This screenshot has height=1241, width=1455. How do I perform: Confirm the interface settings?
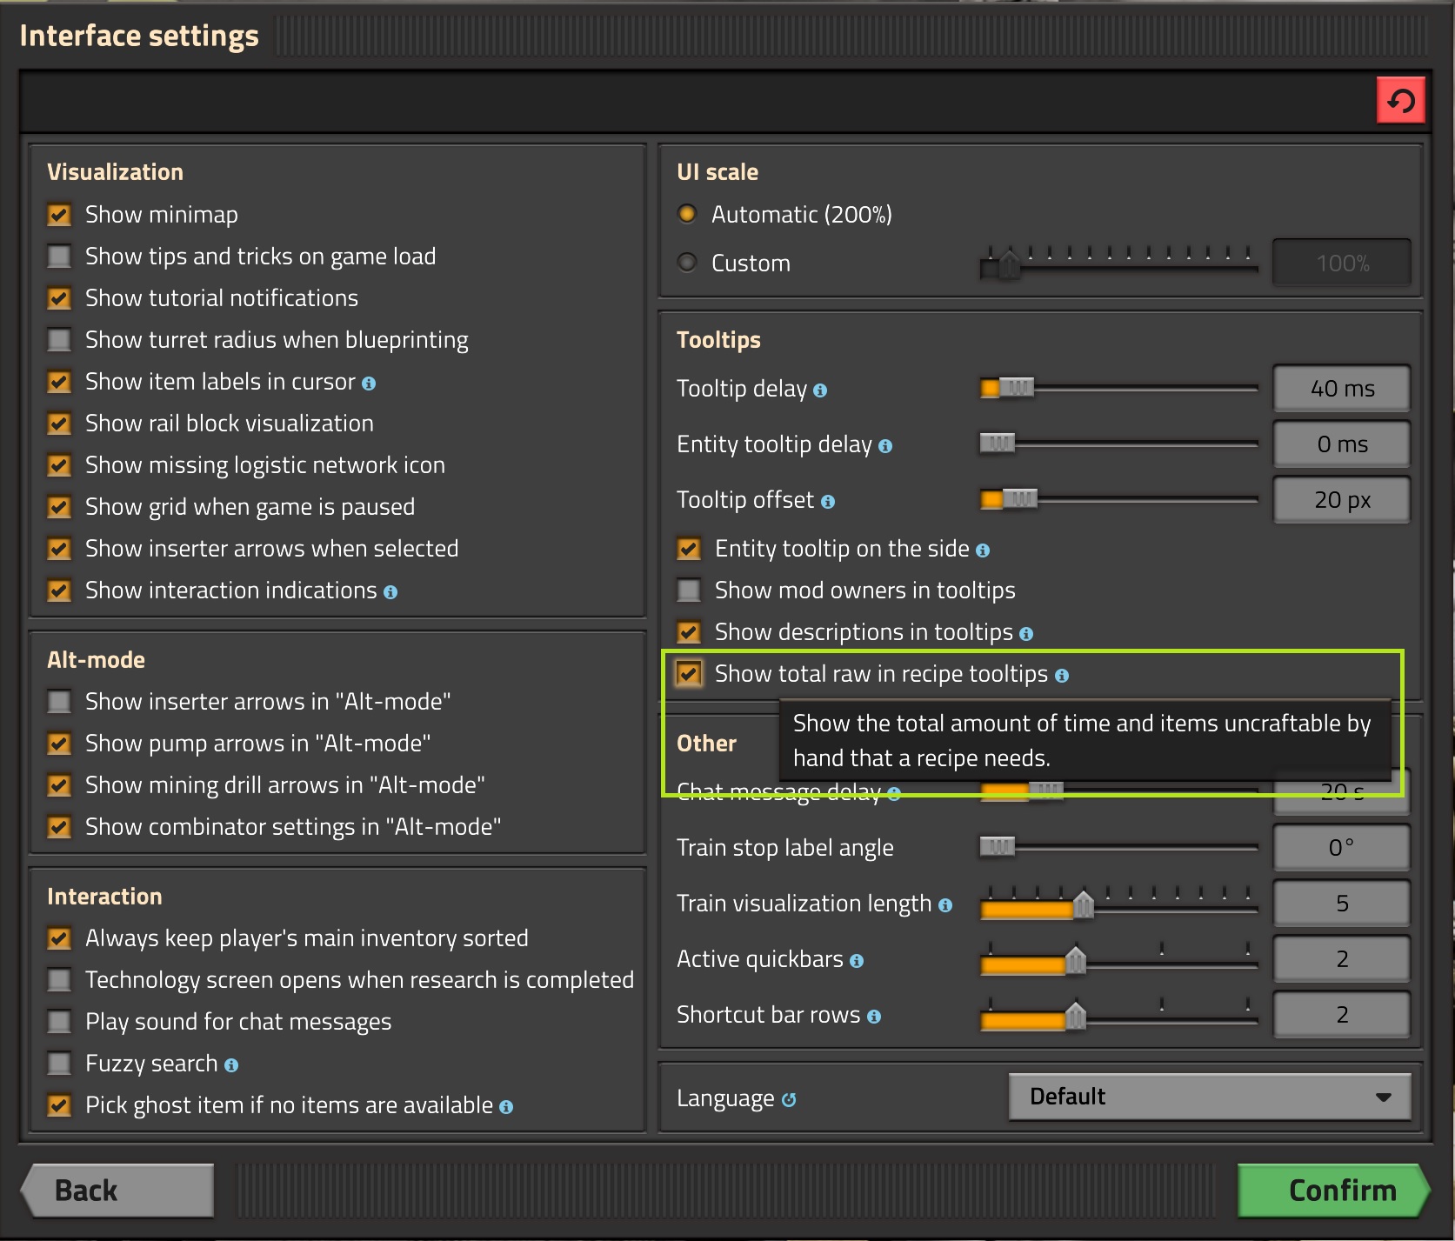tap(1332, 1190)
